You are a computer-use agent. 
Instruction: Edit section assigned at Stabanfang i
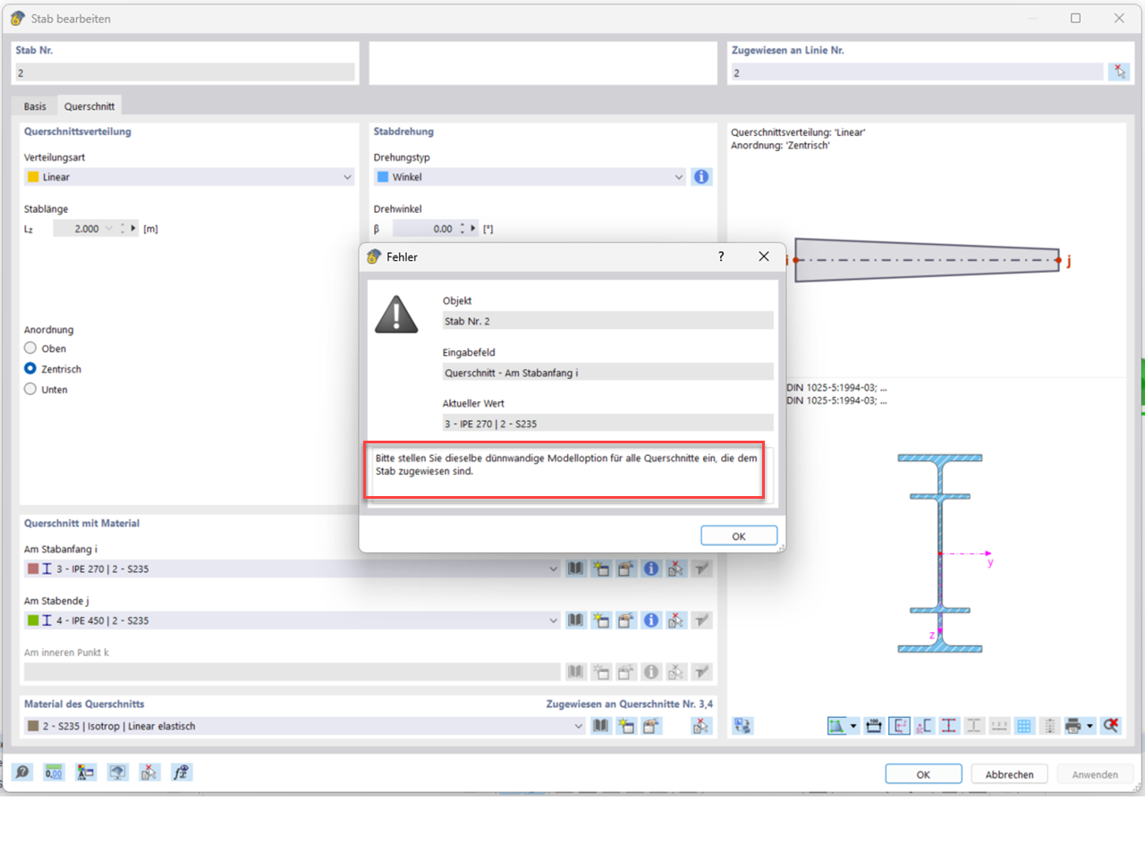(x=626, y=568)
